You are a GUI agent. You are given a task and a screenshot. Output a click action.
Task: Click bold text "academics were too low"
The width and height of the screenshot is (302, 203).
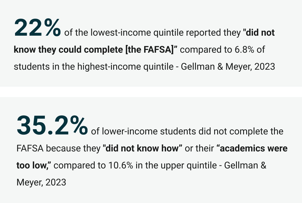click(x=152, y=157)
